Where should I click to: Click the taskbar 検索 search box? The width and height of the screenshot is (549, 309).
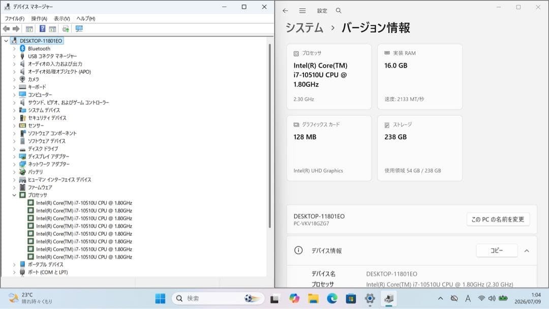click(218, 298)
